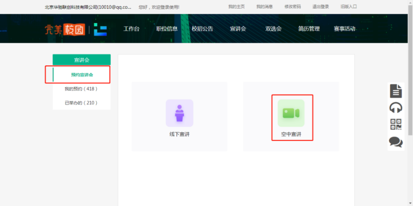Click 我的主页 link at top
The image size is (413, 206).
[236, 7]
